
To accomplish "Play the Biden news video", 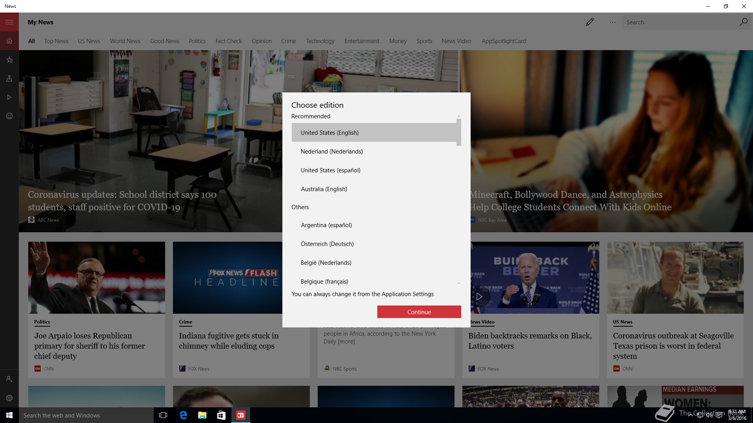I will click(x=479, y=296).
